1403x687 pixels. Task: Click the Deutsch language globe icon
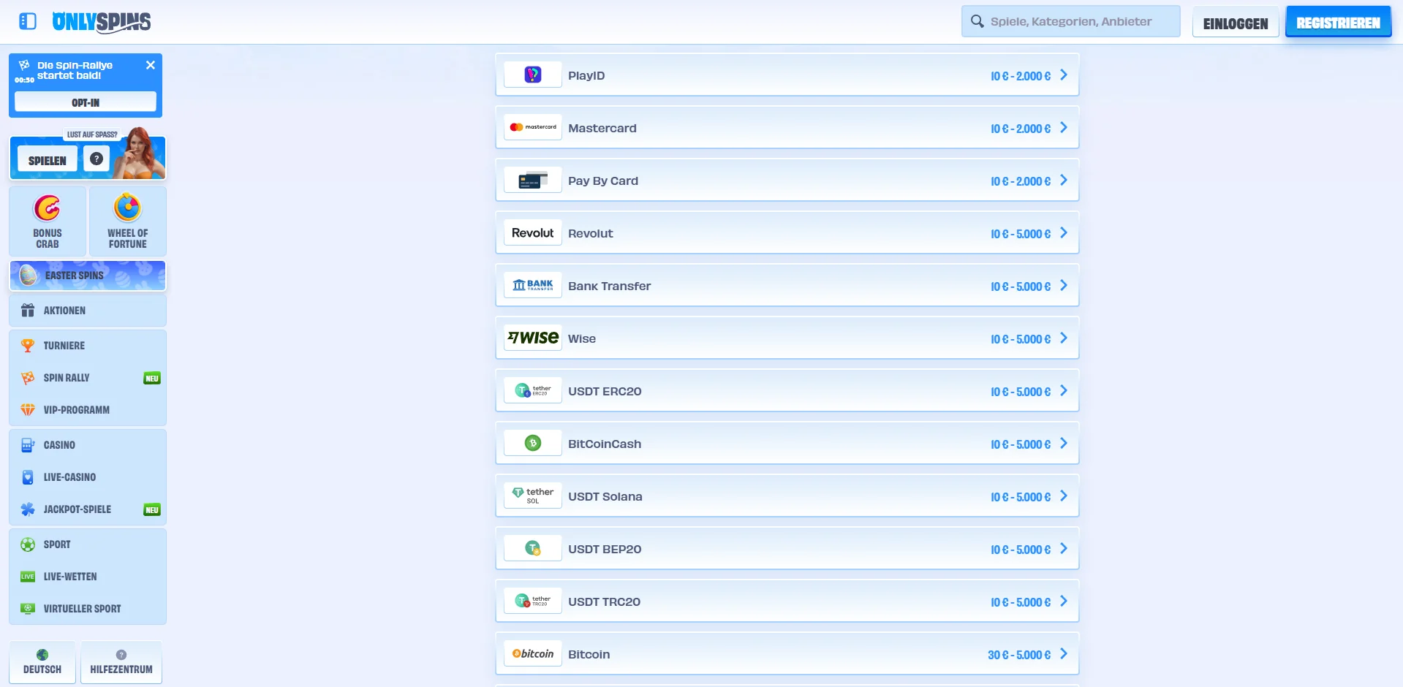(42, 656)
